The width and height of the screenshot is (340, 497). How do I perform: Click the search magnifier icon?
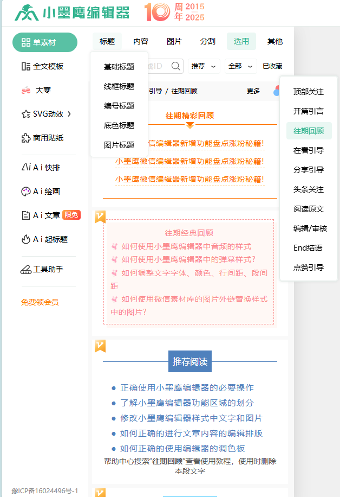pos(176,66)
